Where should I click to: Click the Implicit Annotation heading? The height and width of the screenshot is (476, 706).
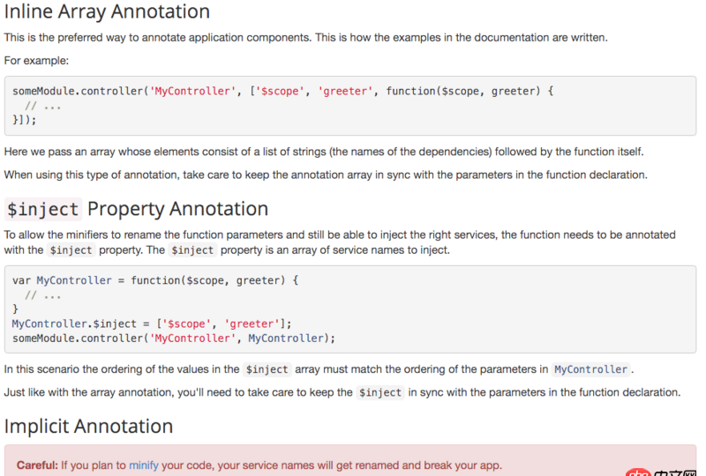point(89,426)
